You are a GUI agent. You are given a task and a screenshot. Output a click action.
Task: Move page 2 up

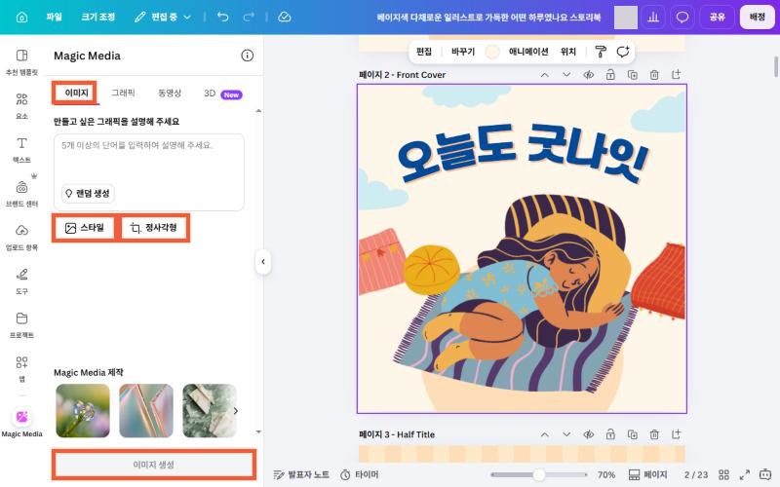[545, 75]
